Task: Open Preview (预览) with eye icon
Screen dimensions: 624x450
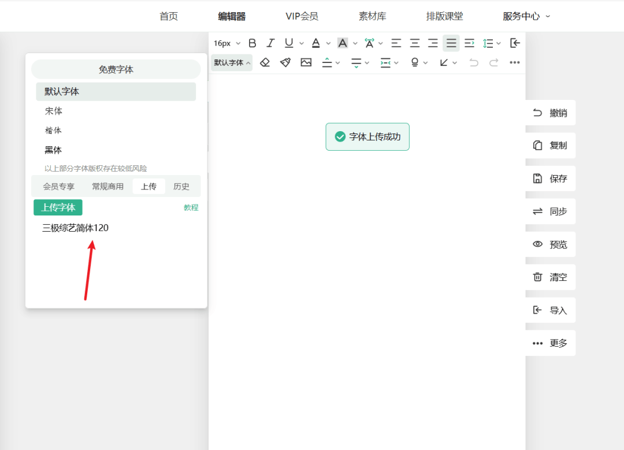Action: pyautogui.click(x=551, y=244)
